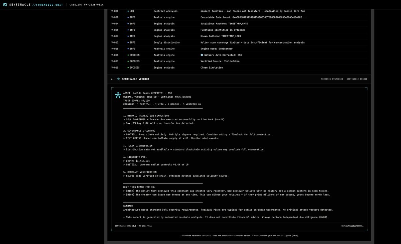401x244 pixels.
Task: Click 'OVERALL VERDICT: TRUSTED' line
Action: point(157,97)
